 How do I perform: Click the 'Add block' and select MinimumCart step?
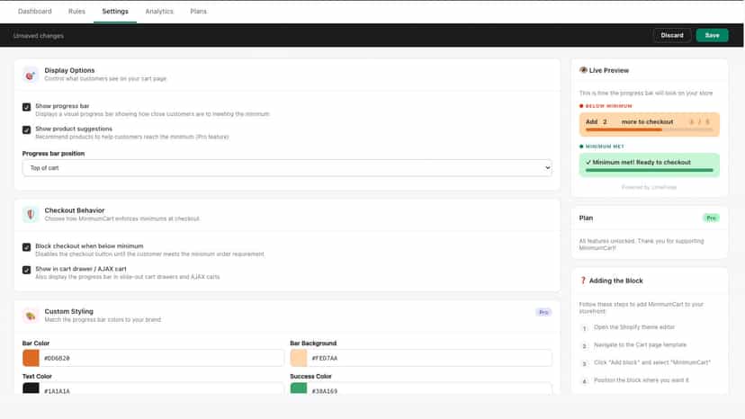[651, 362]
